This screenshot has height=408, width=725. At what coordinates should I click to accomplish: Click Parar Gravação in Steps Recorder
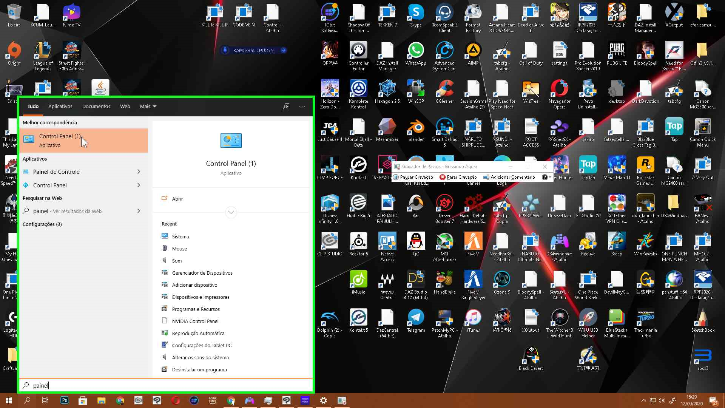458,177
